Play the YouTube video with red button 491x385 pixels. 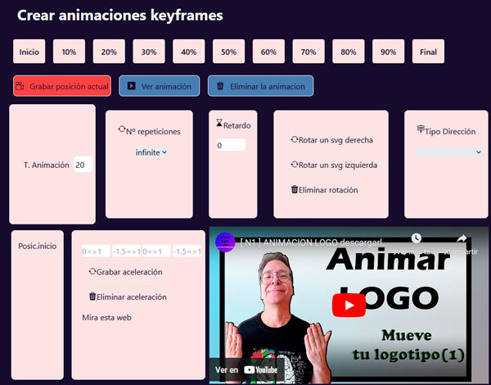[x=349, y=305]
